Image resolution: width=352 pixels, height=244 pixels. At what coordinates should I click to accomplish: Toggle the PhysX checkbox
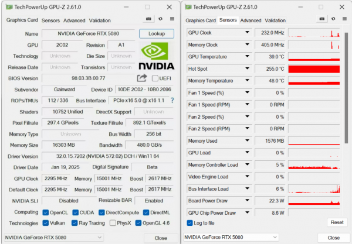(x=113, y=223)
